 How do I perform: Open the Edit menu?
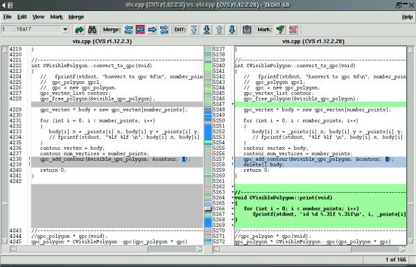tap(22, 17)
